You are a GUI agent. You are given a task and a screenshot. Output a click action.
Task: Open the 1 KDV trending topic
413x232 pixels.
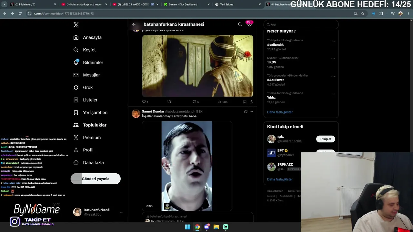click(272, 62)
